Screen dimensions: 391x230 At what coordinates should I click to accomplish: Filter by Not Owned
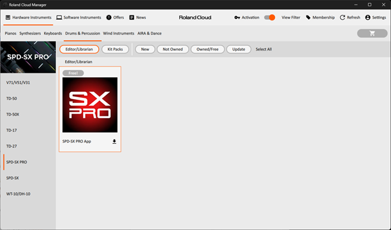pyautogui.click(x=173, y=49)
